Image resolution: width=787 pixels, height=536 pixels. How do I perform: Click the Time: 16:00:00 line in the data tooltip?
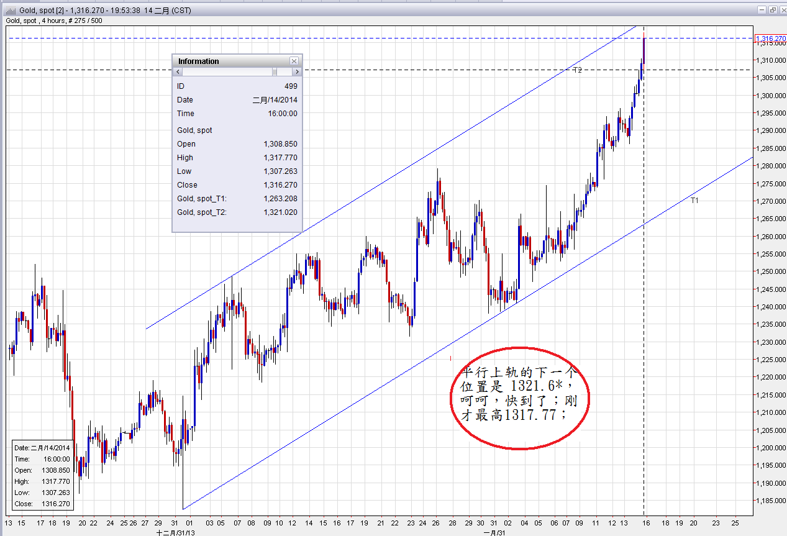coord(42,459)
